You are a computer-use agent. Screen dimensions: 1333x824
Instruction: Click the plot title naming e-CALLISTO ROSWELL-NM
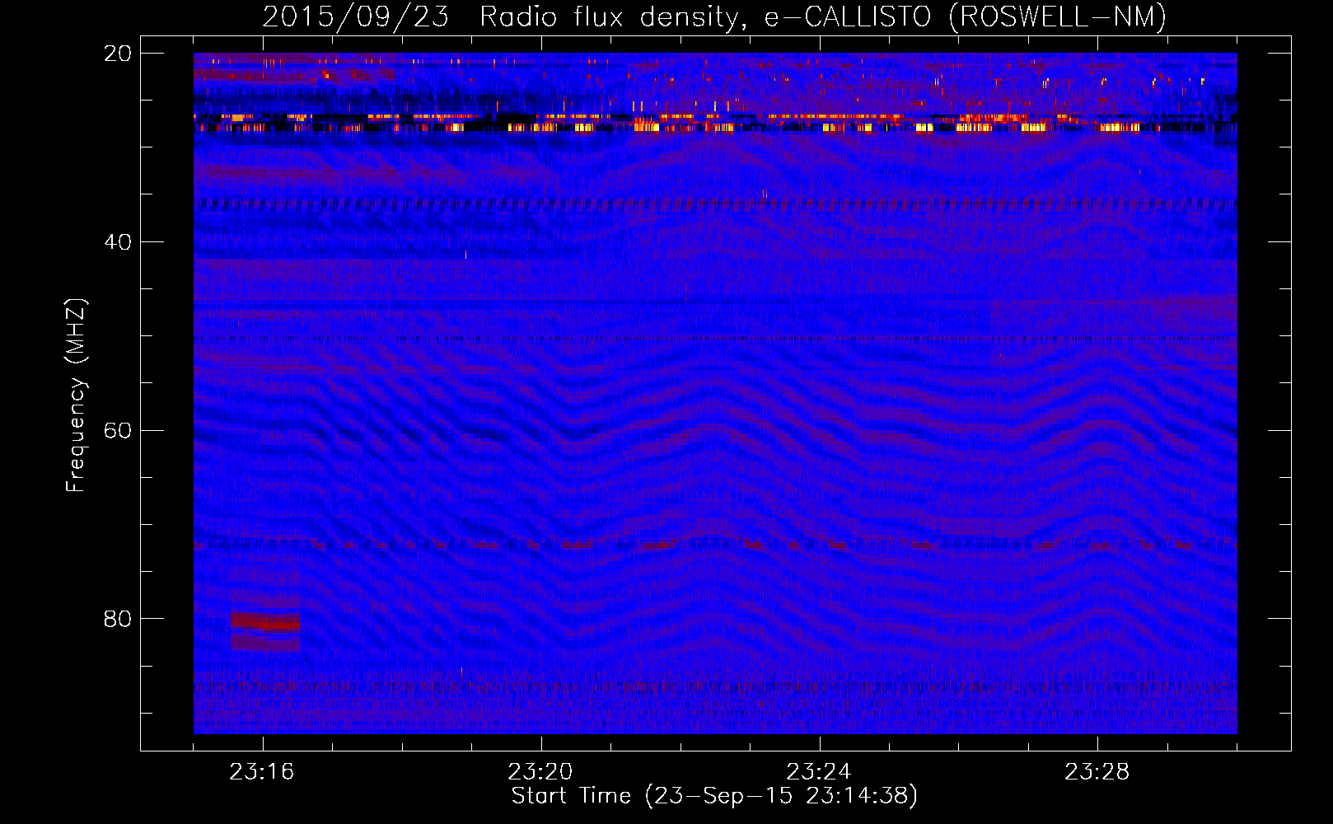pyautogui.click(x=714, y=16)
